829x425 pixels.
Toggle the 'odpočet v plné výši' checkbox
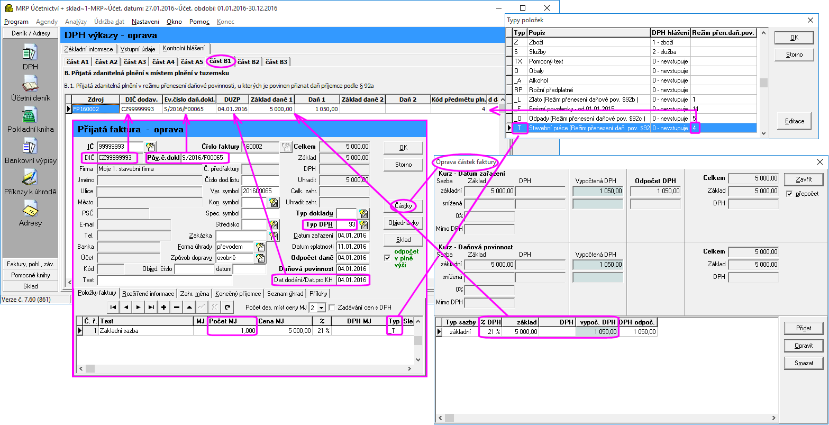coord(387,258)
